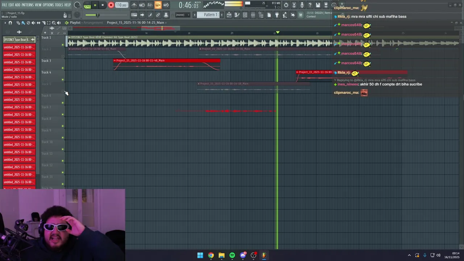Image resolution: width=464 pixels, height=261 pixels.
Task: Select the Slice tool in playlist toolbar
Action: pos(43,23)
